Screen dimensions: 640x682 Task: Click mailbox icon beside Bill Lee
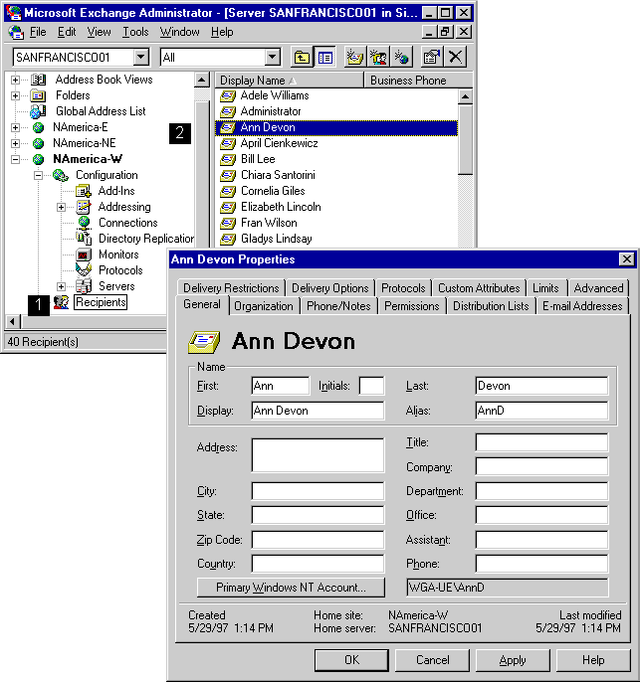tap(227, 159)
